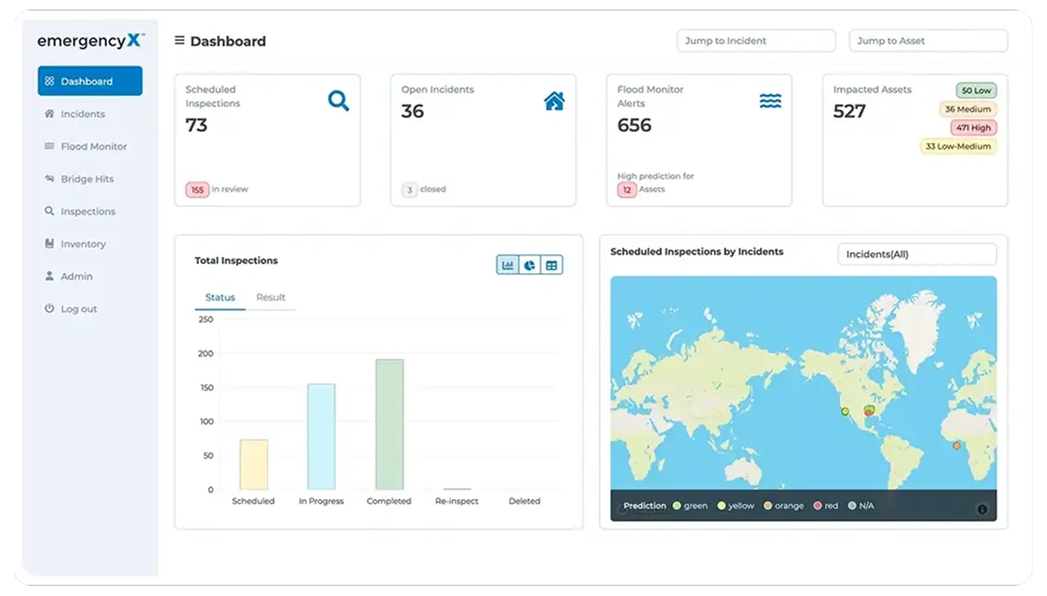Click the magnifier icon on Scheduled Inspections card
Viewport: 1047px width, 596px height.
(x=338, y=101)
